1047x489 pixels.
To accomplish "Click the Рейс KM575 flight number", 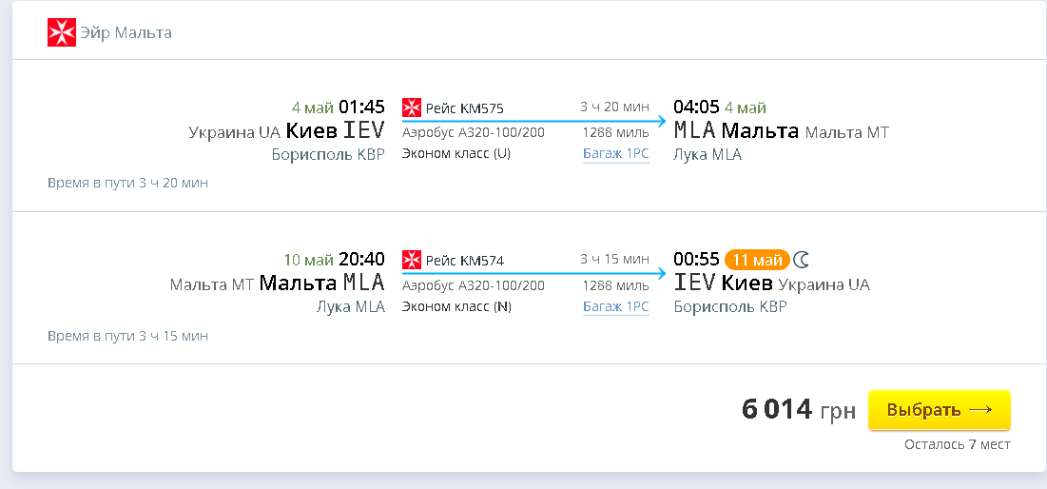I will click(x=464, y=108).
